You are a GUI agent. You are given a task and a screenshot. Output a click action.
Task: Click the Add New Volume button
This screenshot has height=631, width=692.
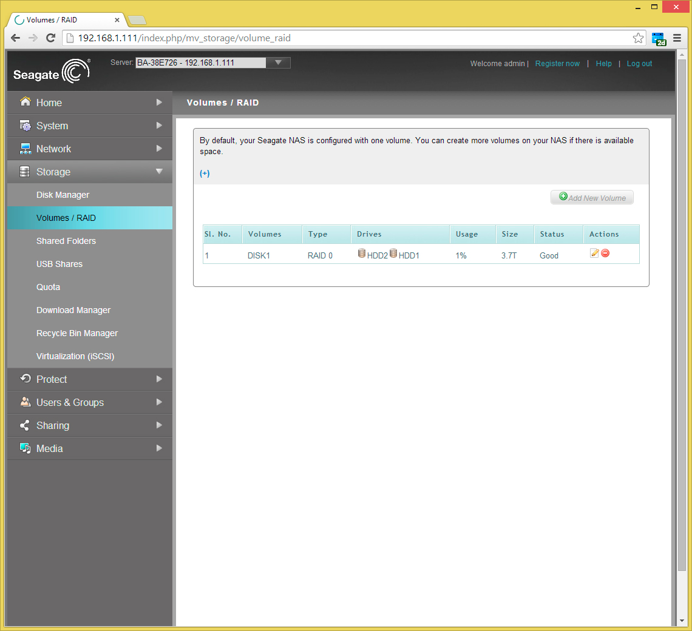[592, 197]
